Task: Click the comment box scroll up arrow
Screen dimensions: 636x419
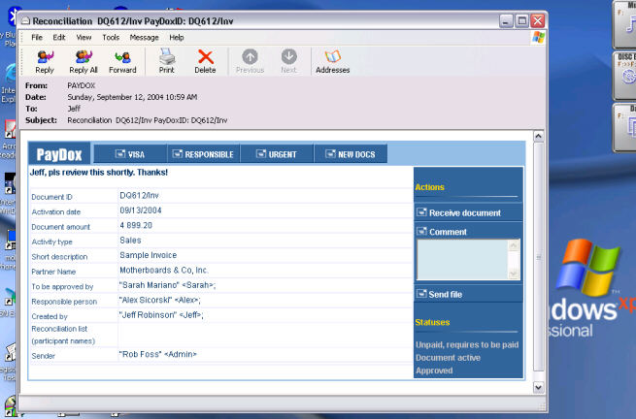Action: [514, 244]
